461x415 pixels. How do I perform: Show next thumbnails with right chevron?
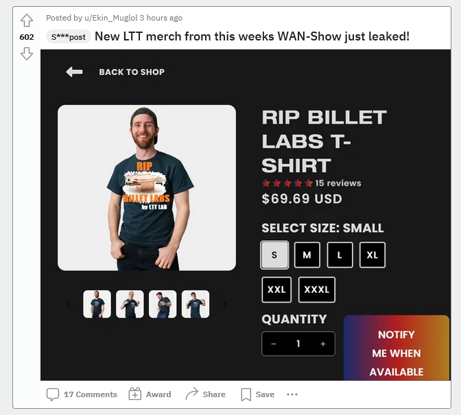(224, 304)
